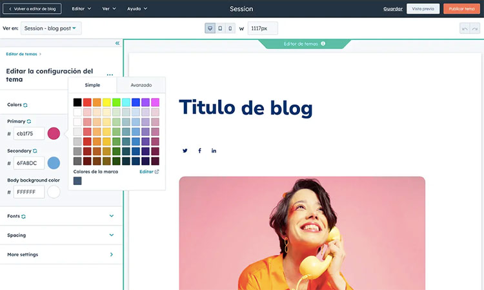Image resolution: width=484 pixels, height=290 pixels.
Task: Click the Facebook share icon
Action: (x=199, y=151)
